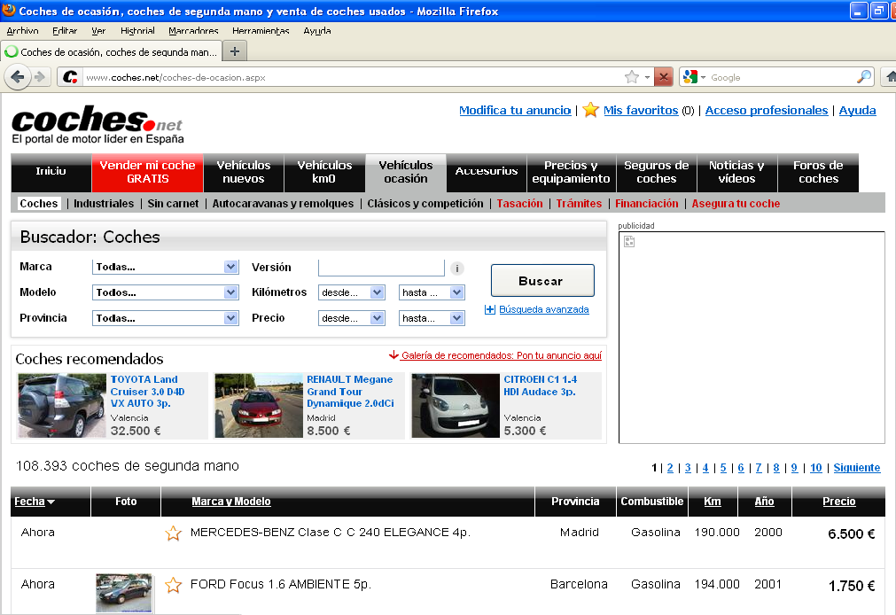
Task: Open the Google search engine selector icon
Action: (x=690, y=76)
